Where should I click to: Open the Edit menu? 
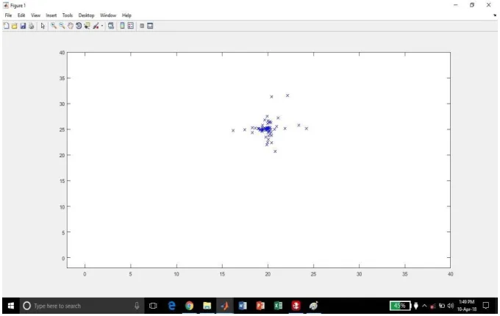(x=21, y=15)
